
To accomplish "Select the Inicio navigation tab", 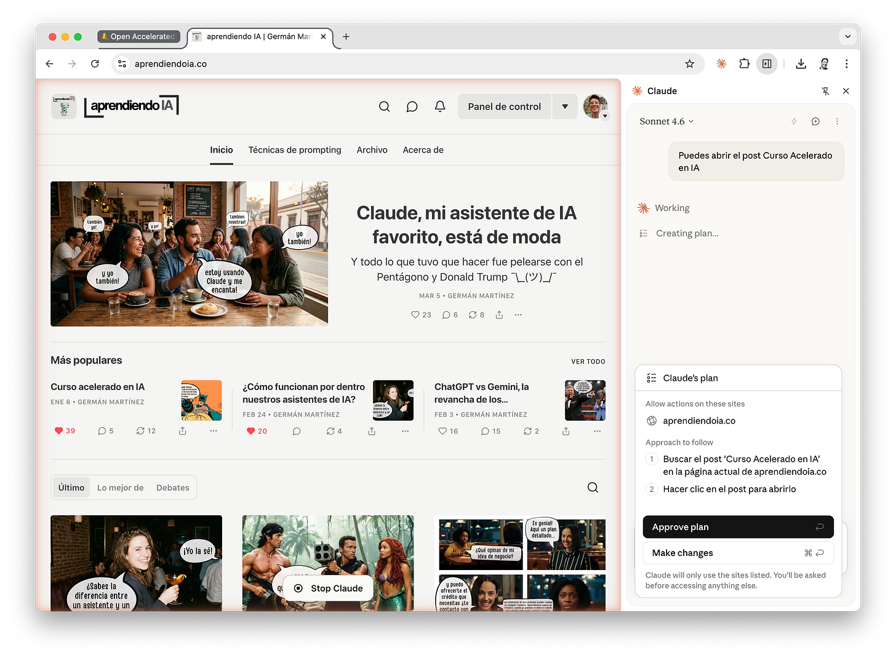I will click(x=222, y=150).
